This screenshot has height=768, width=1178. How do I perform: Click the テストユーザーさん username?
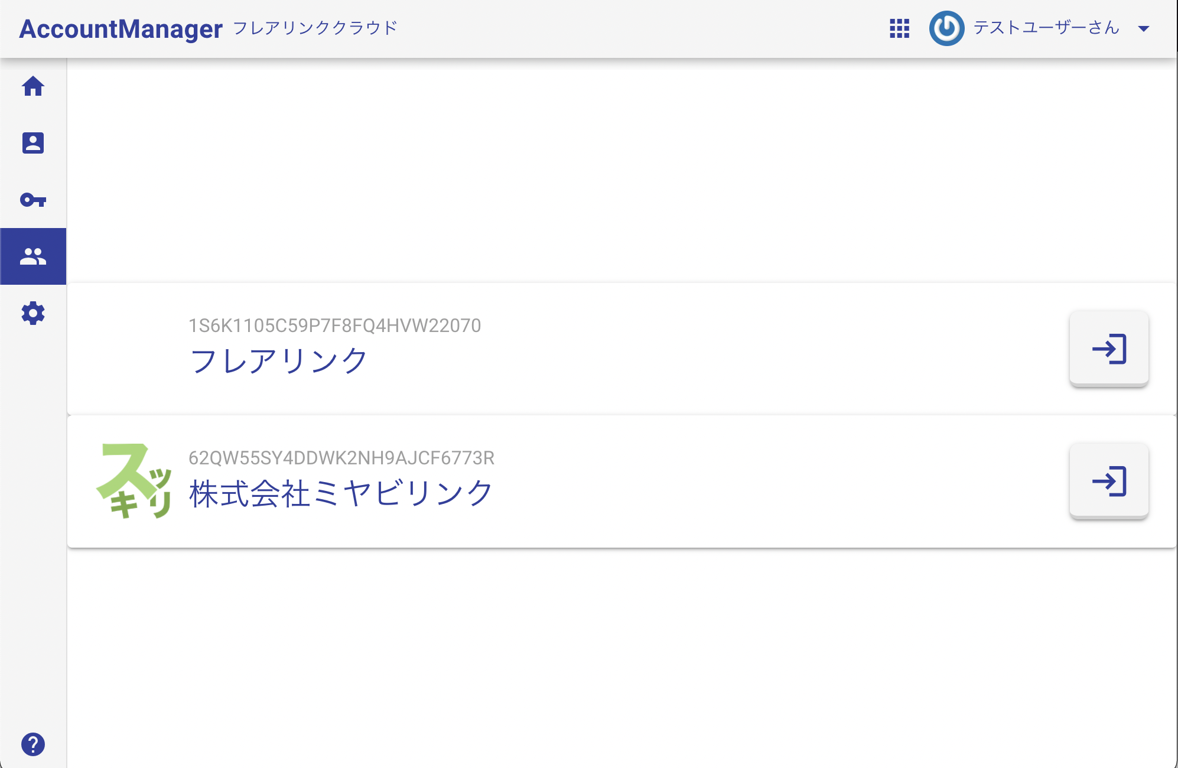tap(1046, 28)
